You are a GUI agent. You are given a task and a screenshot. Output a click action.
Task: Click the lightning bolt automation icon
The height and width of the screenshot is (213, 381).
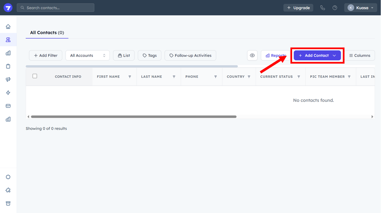pos(8,93)
